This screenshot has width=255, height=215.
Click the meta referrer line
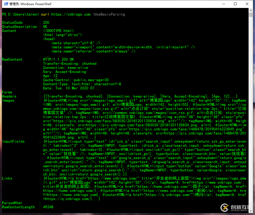pos(93,51)
